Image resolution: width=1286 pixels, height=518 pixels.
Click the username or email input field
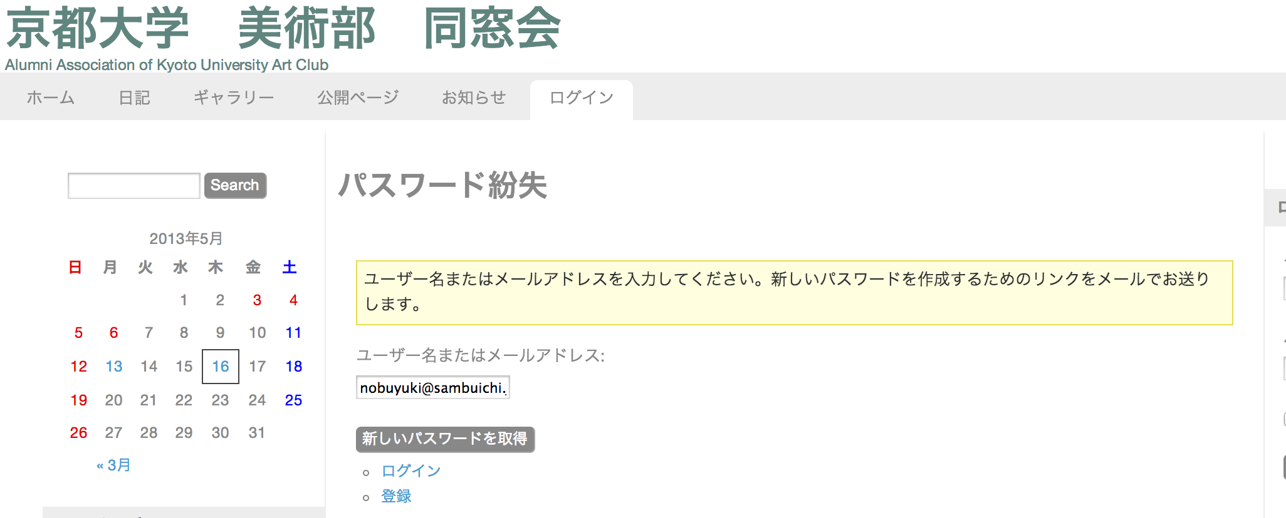pos(433,387)
